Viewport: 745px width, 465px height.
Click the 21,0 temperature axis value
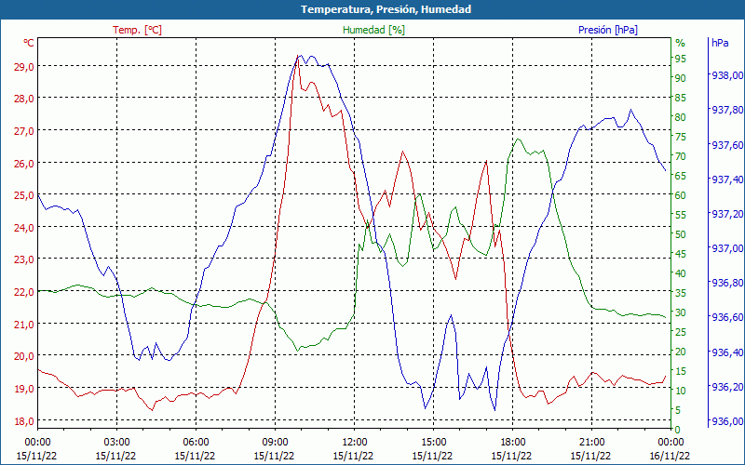tap(24, 324)
